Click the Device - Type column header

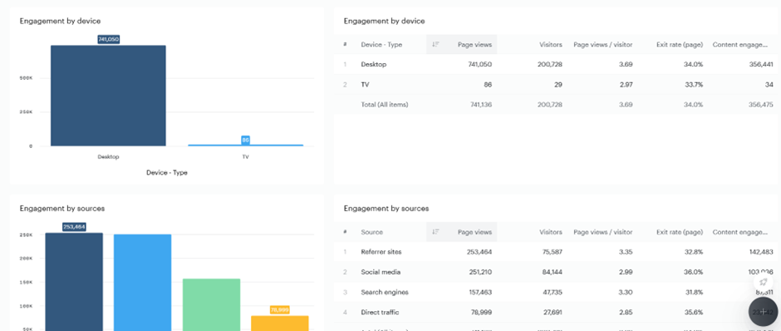[381, 44]
